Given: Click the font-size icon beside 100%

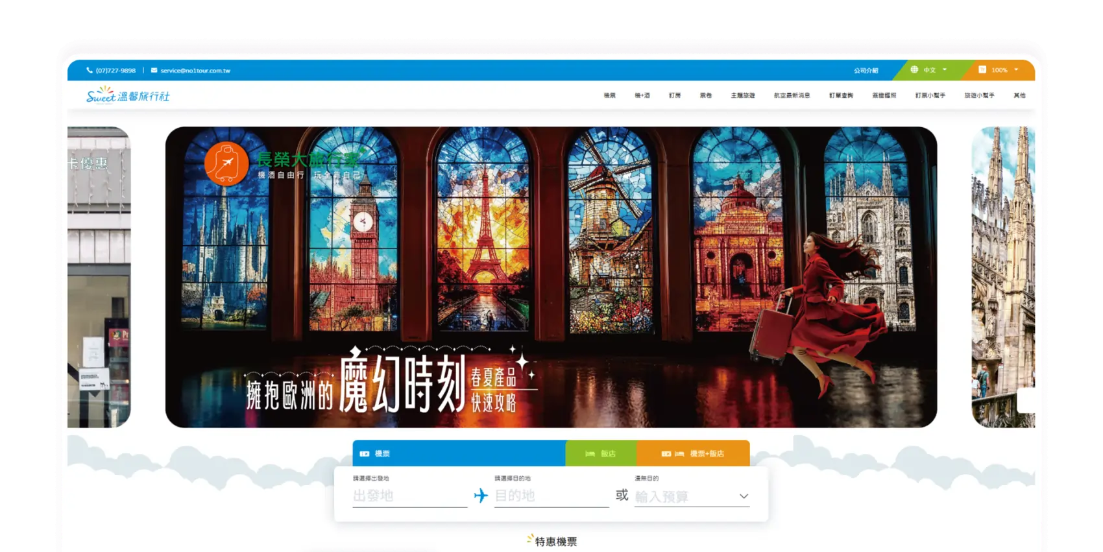Looking at the screenshot, I should tap(982, 69).
